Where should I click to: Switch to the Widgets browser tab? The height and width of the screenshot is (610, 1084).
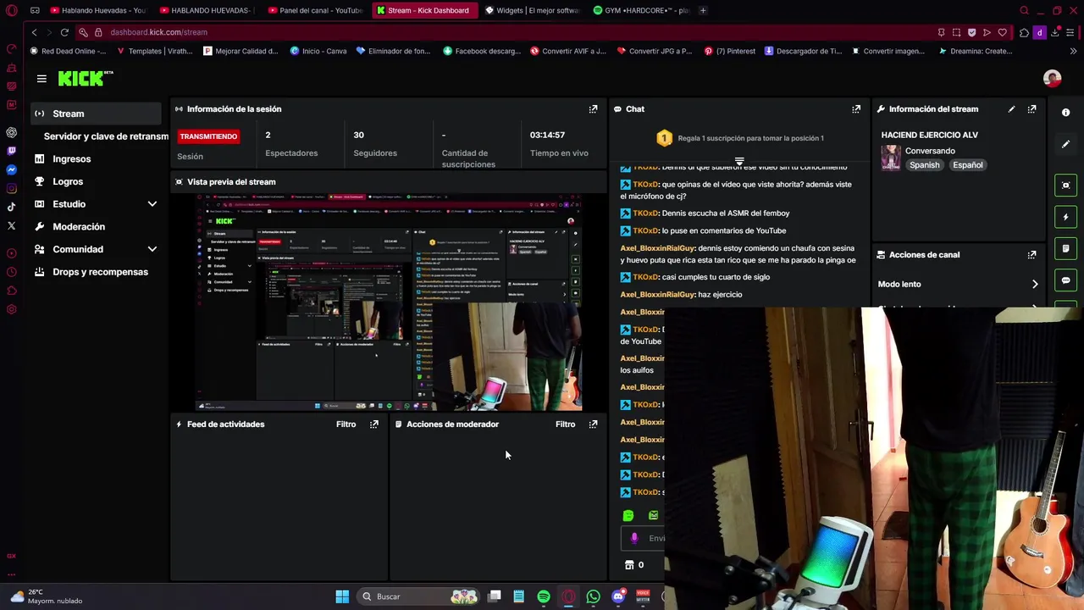(x=531, y=10)
